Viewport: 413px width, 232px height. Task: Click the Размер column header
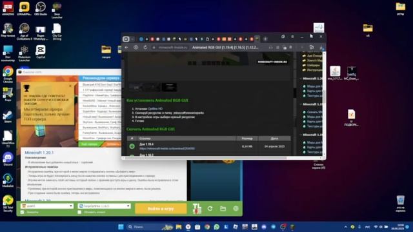click(x=247, y=139)
